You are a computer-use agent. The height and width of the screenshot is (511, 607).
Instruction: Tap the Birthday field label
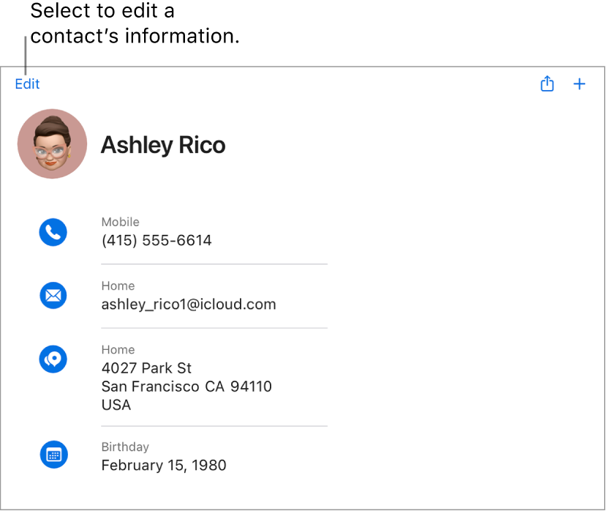[x=125, y=447]
